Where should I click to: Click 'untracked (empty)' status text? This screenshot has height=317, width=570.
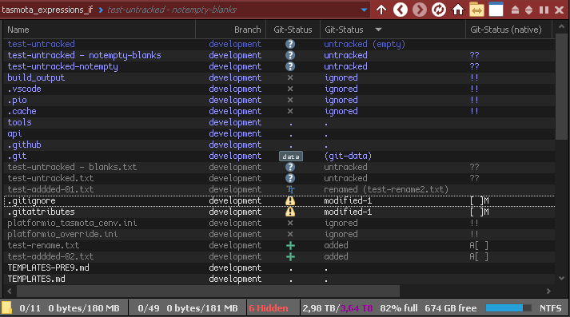pos(365,44)
